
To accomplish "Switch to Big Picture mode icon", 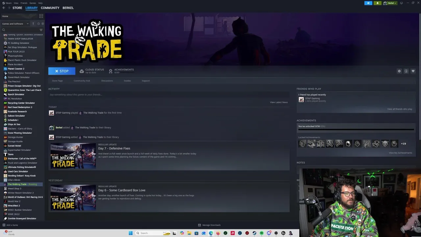I will [x=401, y=3].
